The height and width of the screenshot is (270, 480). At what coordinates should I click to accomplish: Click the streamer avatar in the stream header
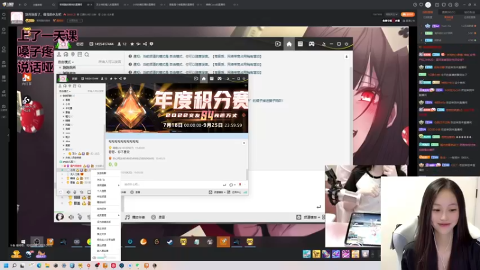click(x=17, y=18)
